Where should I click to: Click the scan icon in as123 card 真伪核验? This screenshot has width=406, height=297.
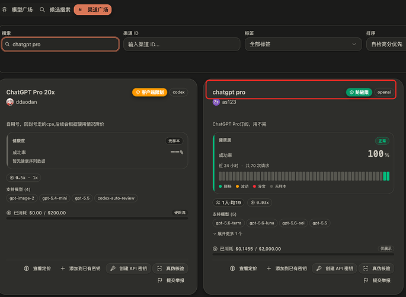point(365,268)
